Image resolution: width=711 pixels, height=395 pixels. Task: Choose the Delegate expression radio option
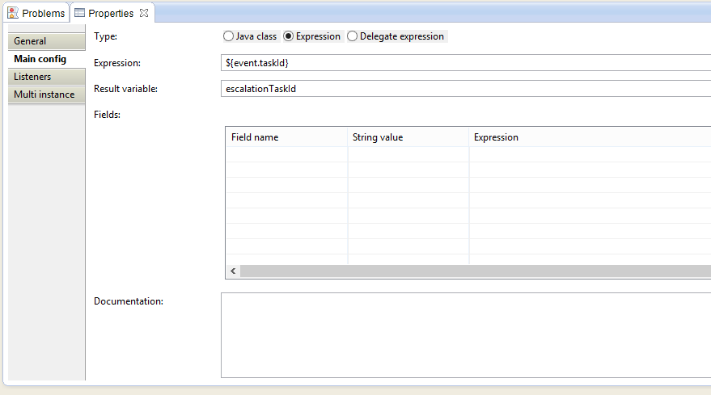pos(353,36)
